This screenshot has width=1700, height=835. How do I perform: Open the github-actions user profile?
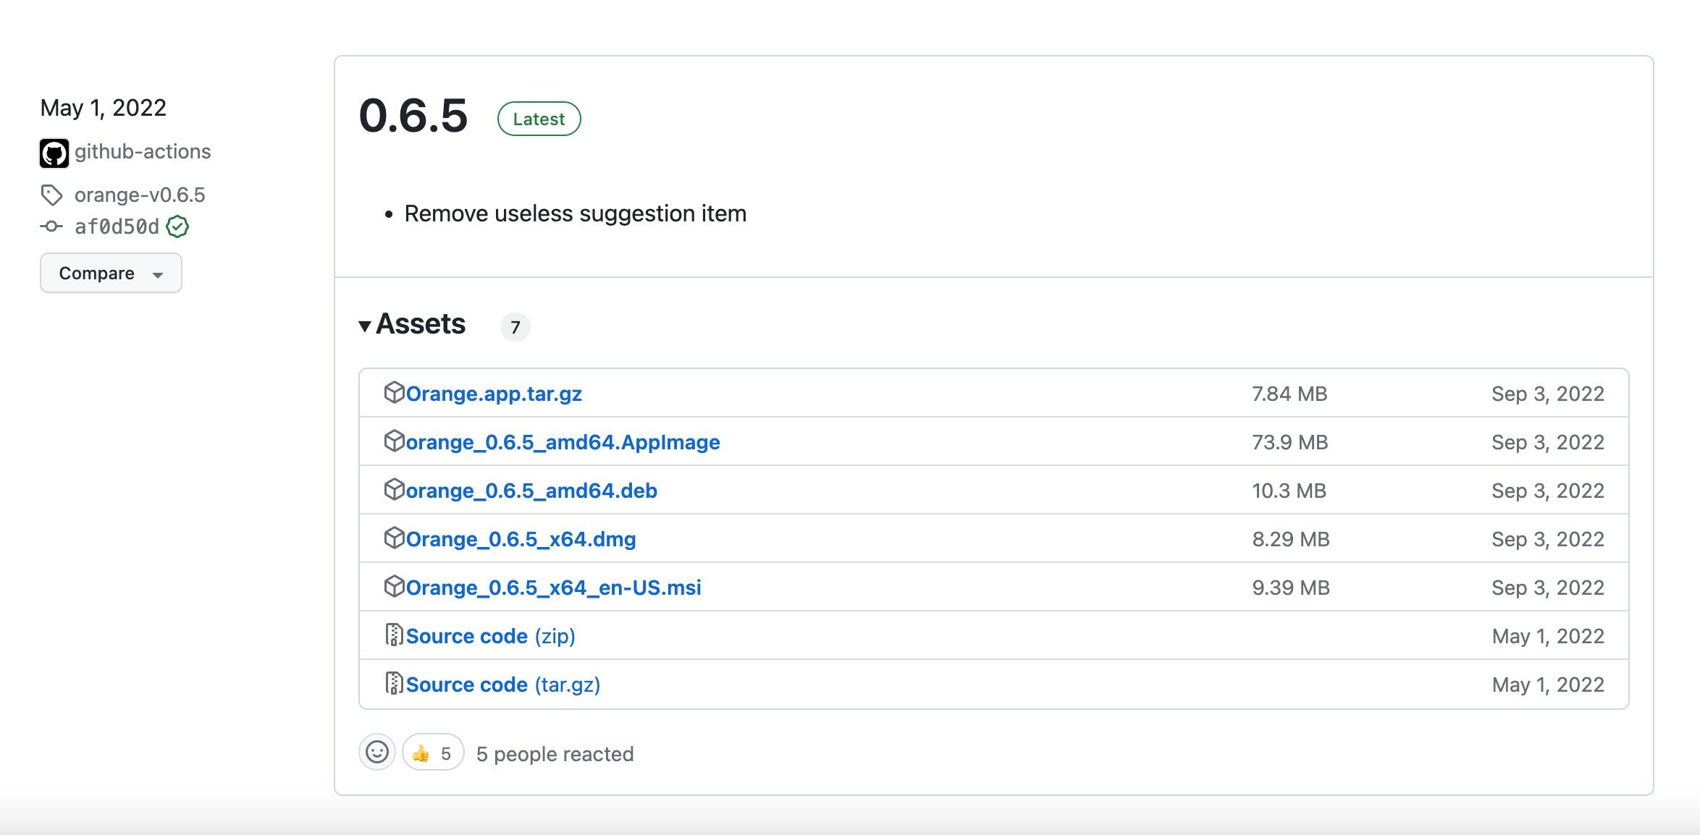pyautogui.click(x=143, y=151)
